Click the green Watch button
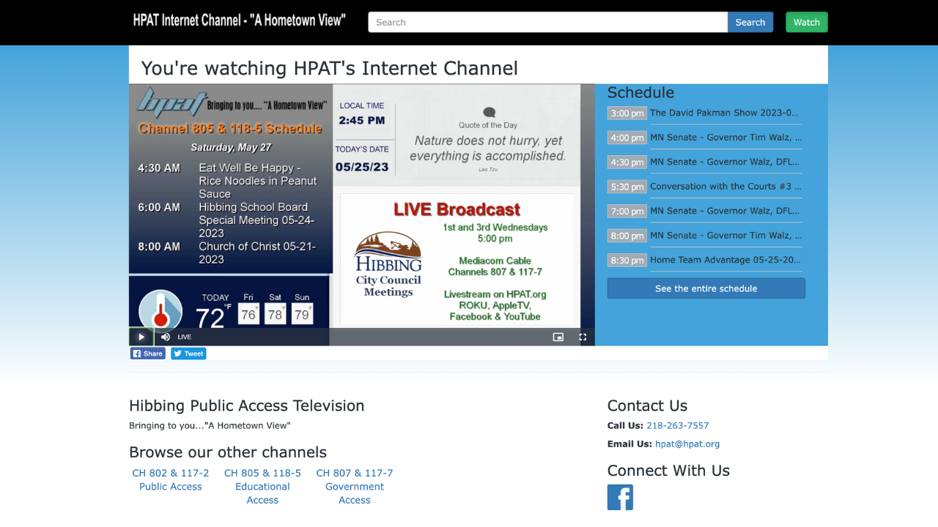Screen dimensions: 938x527 point(806,22)
